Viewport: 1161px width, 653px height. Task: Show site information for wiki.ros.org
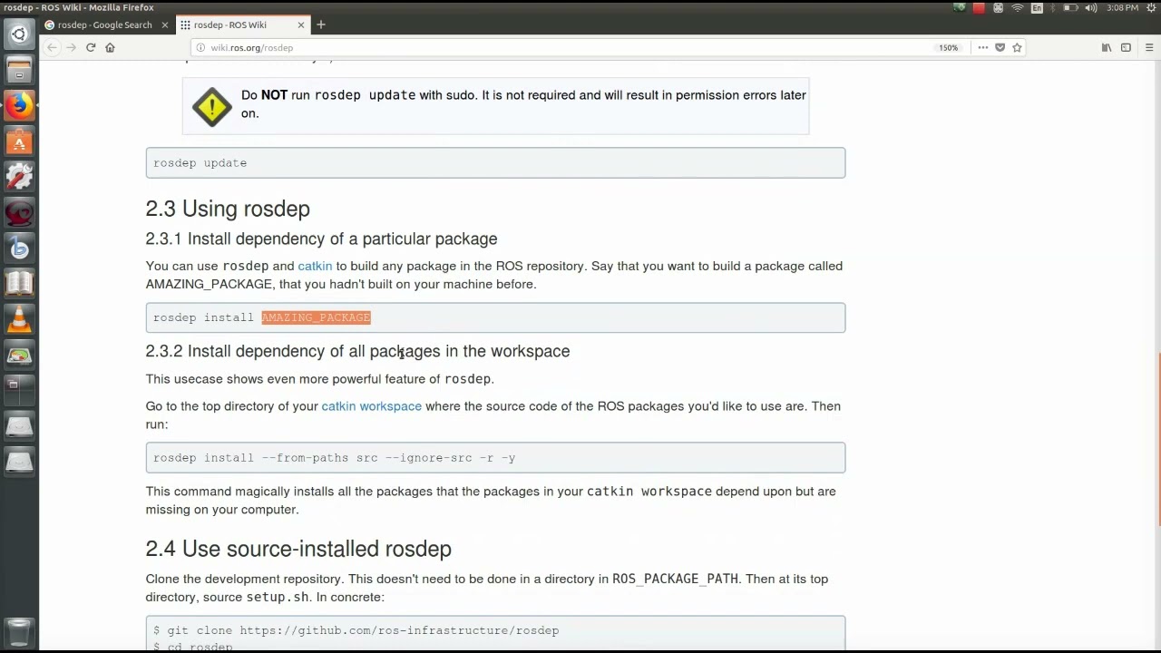(201, 48)
